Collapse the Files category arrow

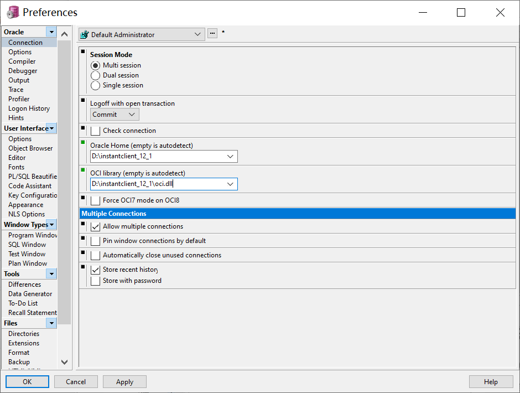click(51, 323)
